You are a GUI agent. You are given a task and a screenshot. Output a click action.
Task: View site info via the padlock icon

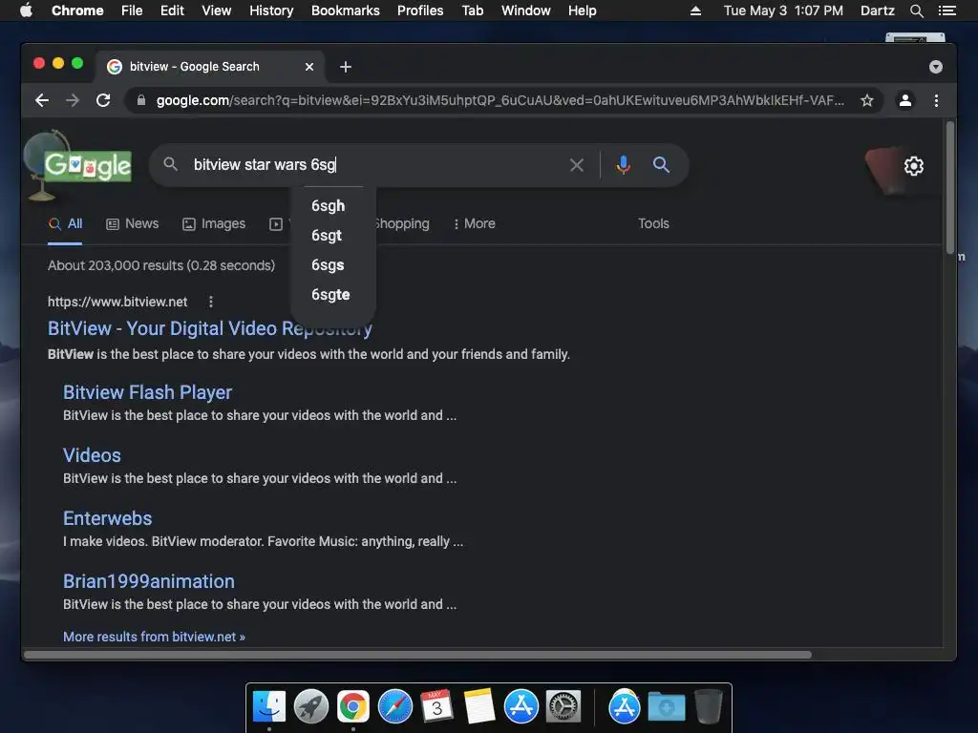141,100
